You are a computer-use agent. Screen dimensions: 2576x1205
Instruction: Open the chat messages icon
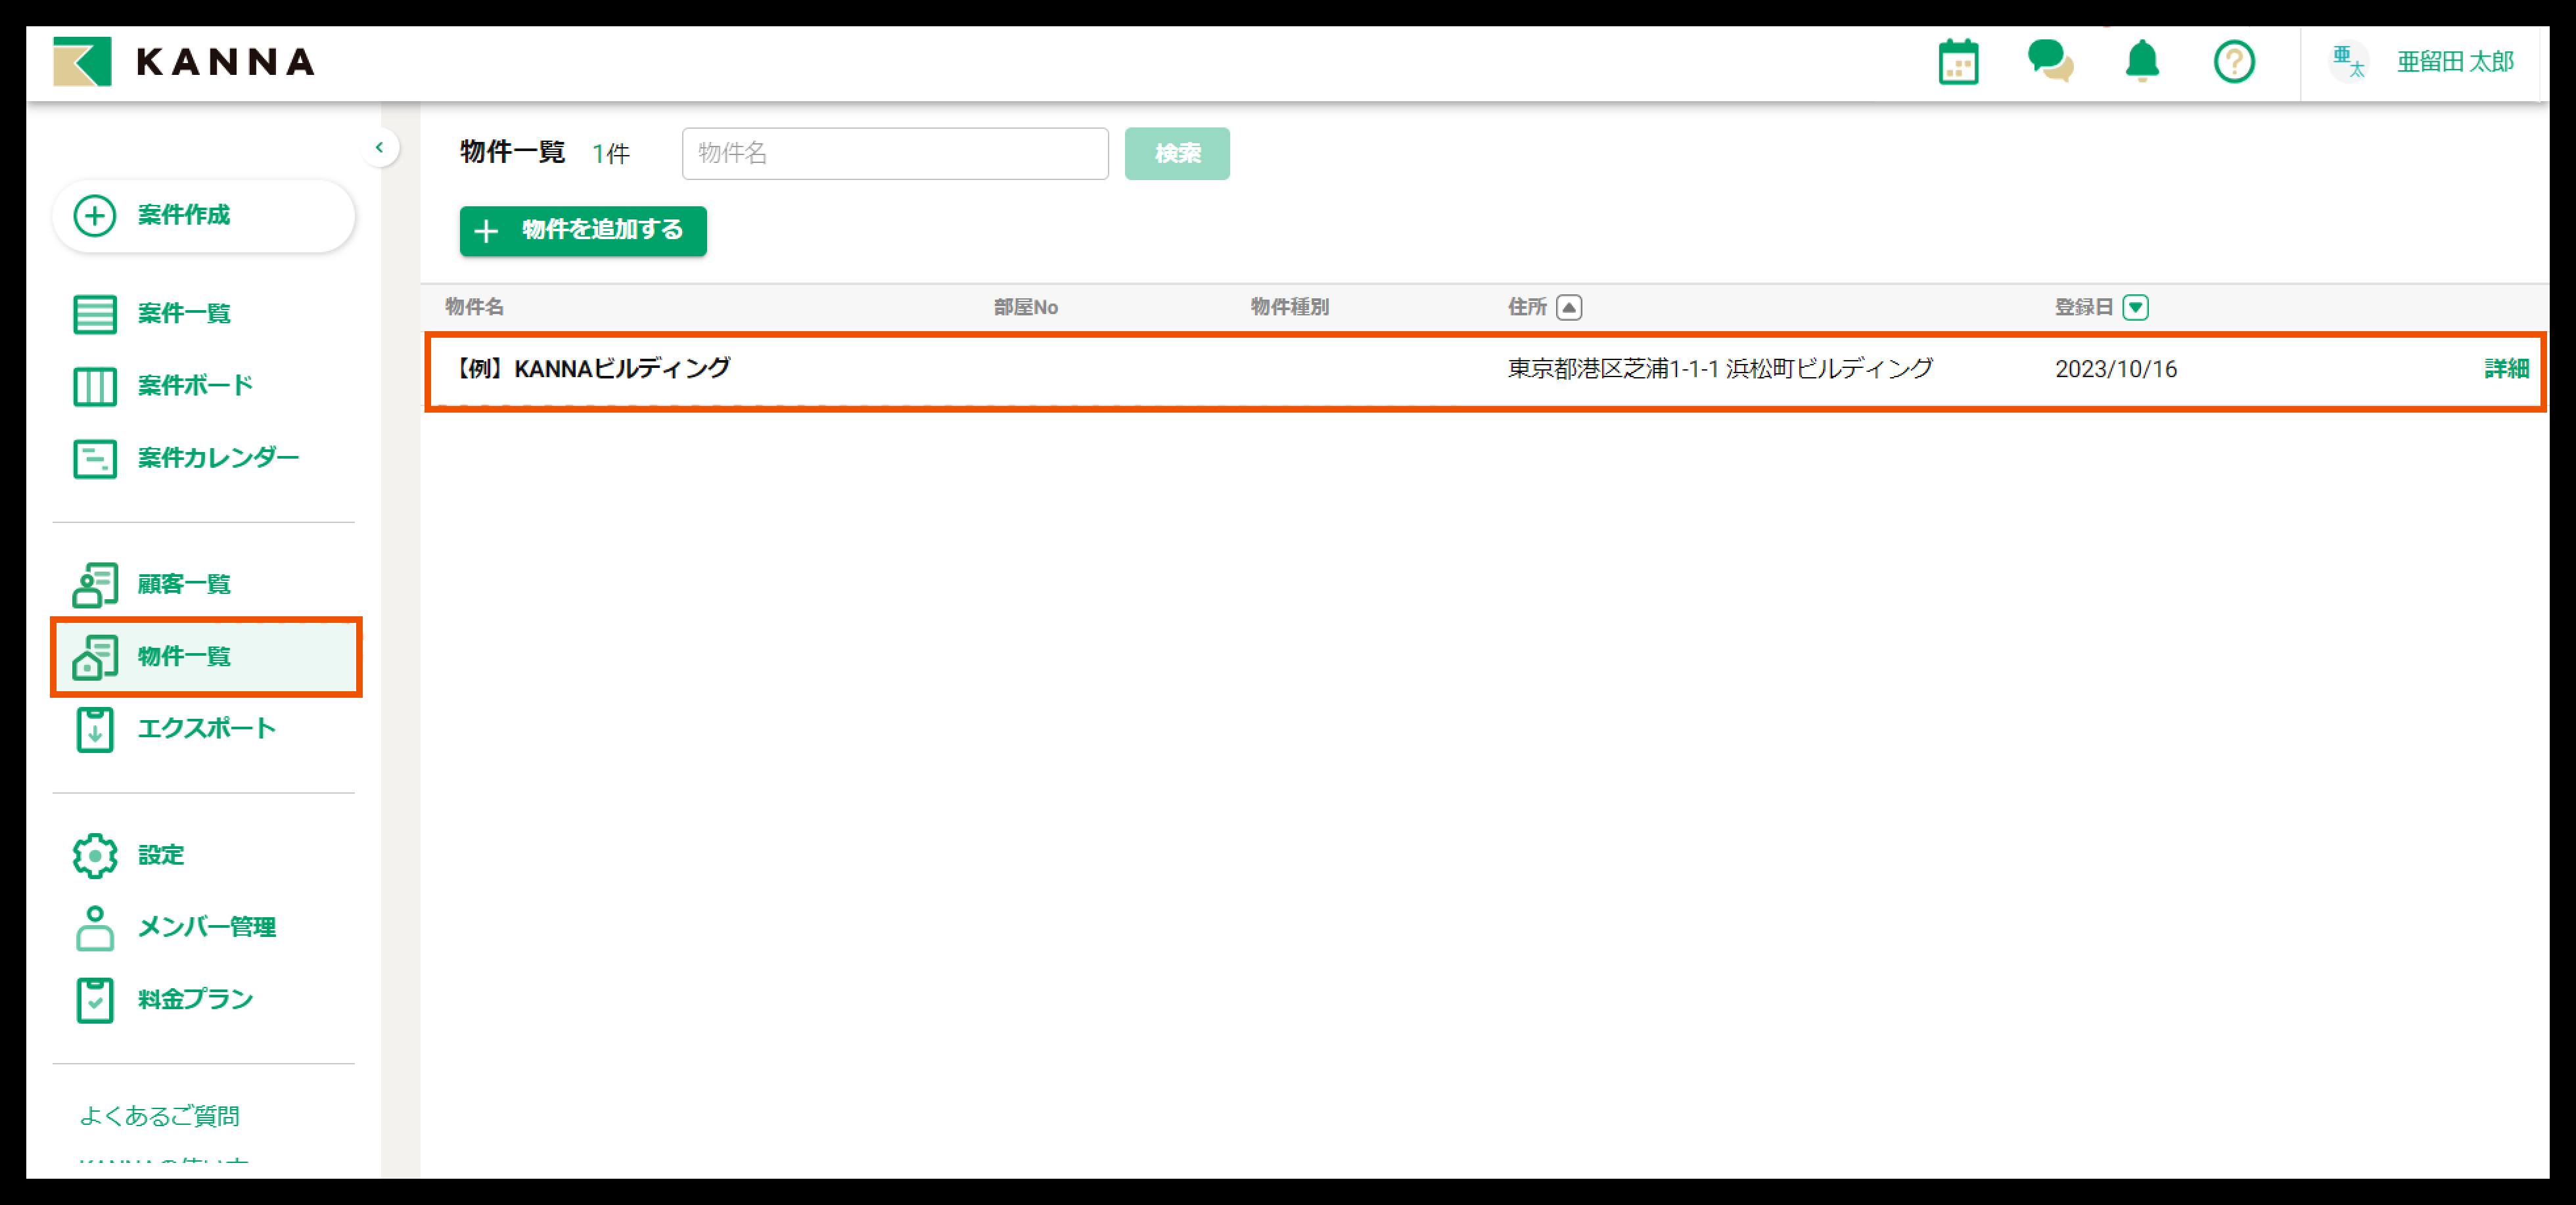click(2049, 62)
